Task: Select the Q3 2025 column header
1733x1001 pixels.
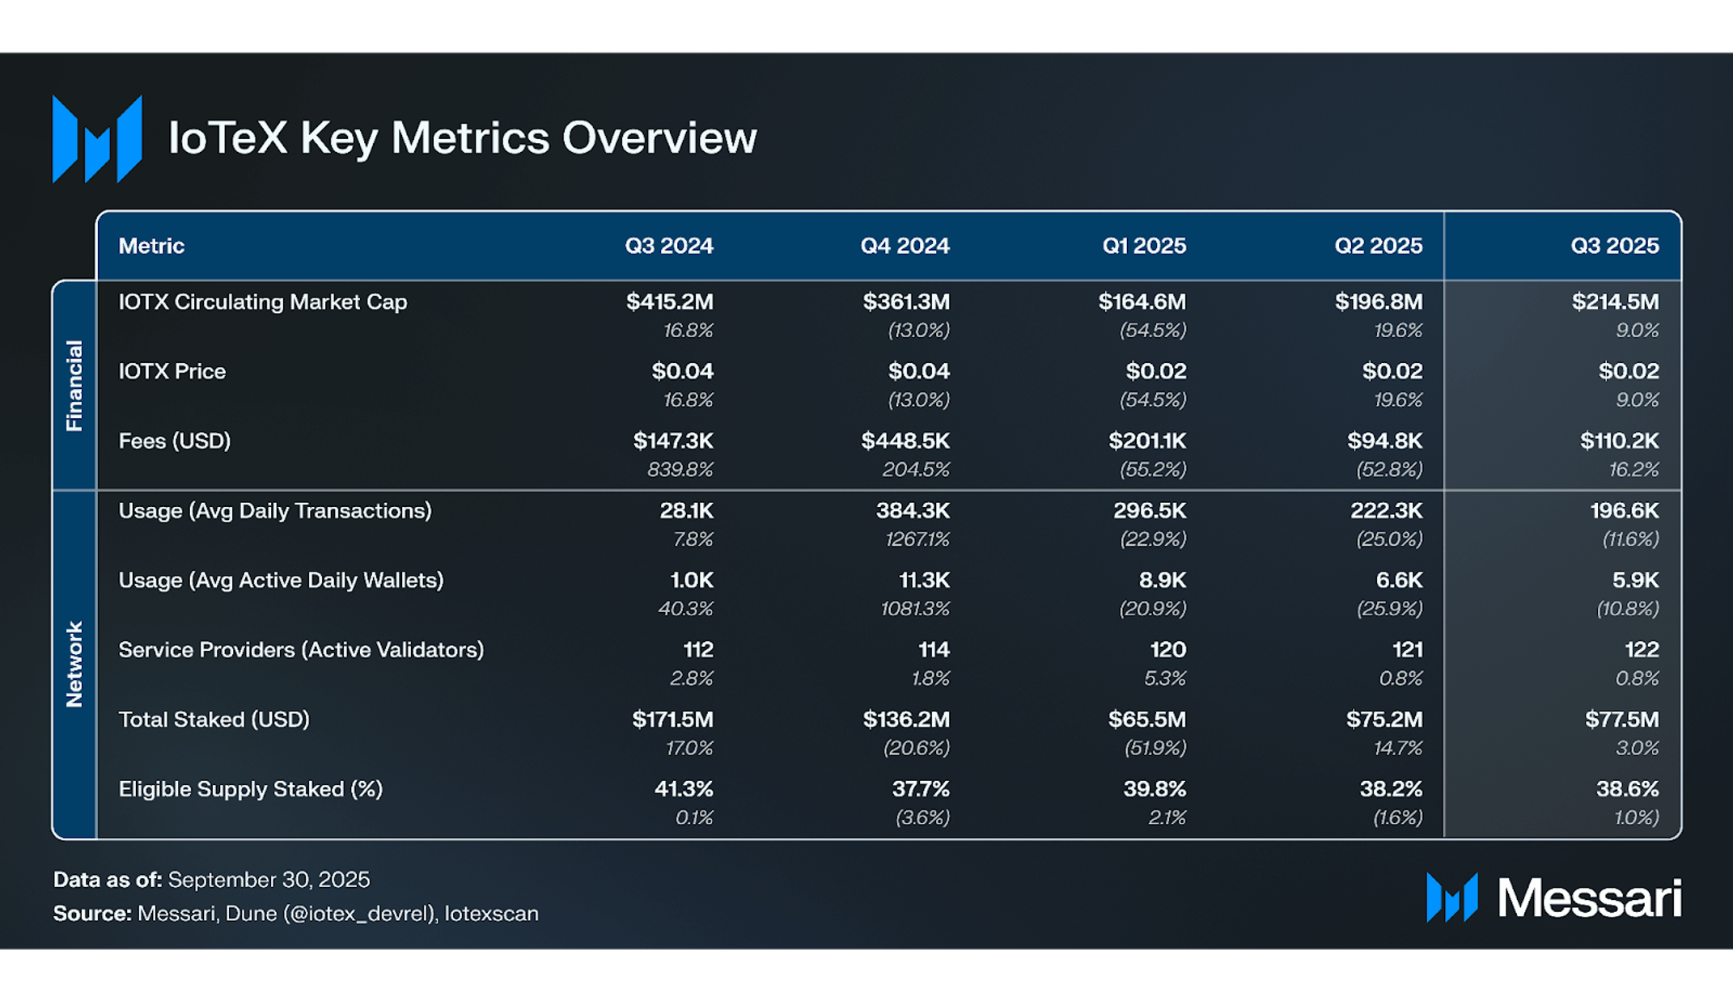Action: click(1614, 246)
